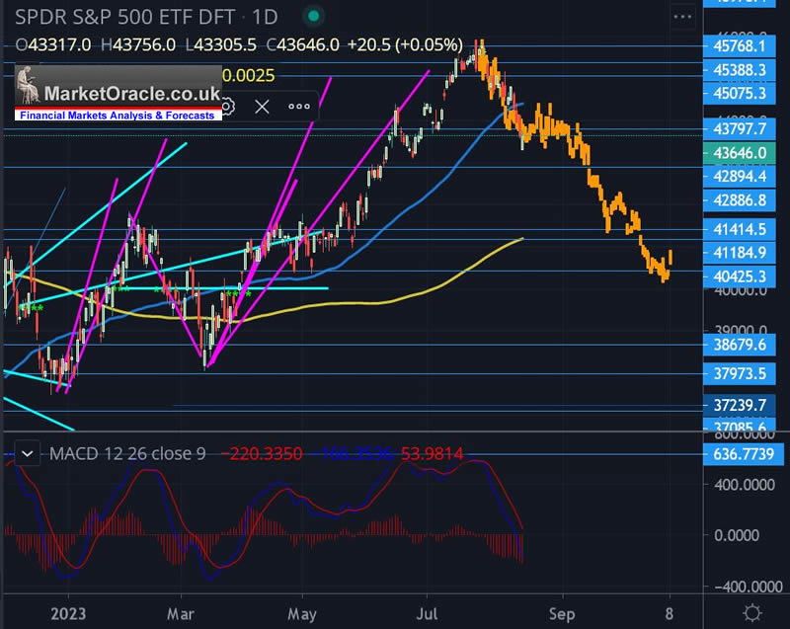Image resolution: width=790 pixels, height=629 pixels.
Task: Click the -400.0000 MACD axis label
Action: (x=748, y=587)
